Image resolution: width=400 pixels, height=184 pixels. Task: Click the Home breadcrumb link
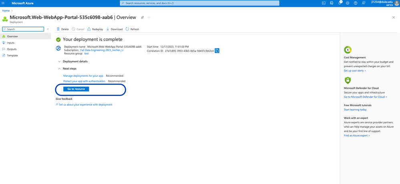click(6, 11)
